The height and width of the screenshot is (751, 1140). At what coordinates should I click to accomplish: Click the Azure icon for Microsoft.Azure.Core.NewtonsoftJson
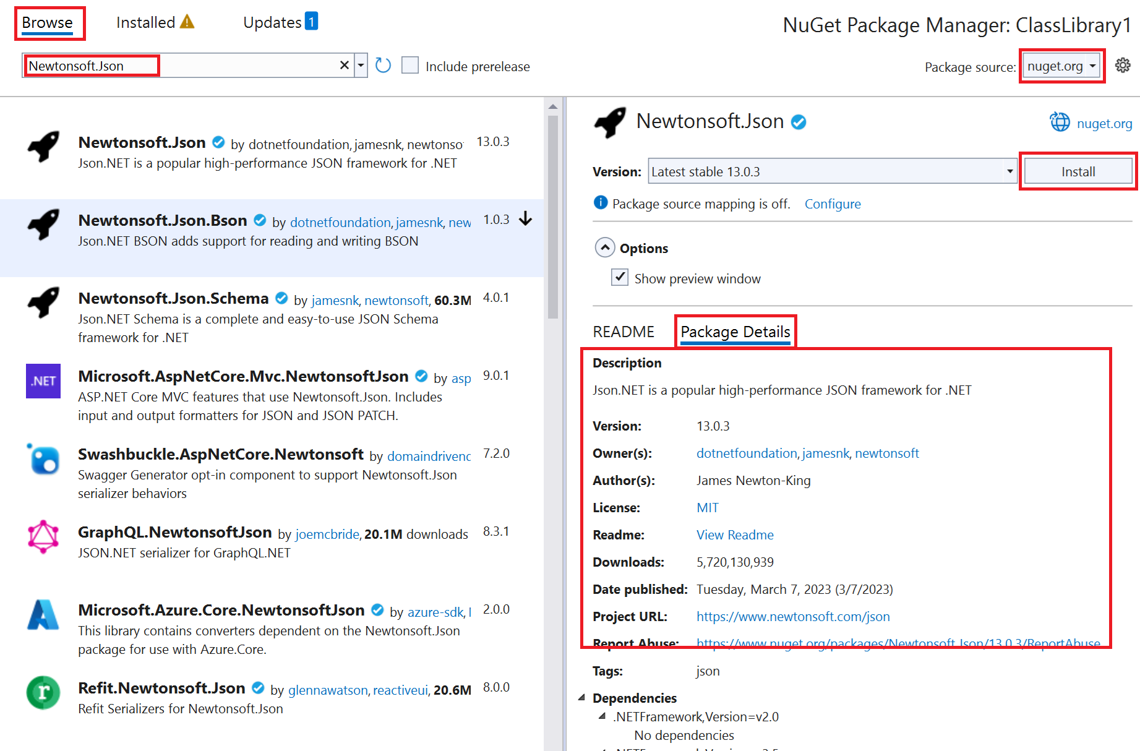[43, 616]
